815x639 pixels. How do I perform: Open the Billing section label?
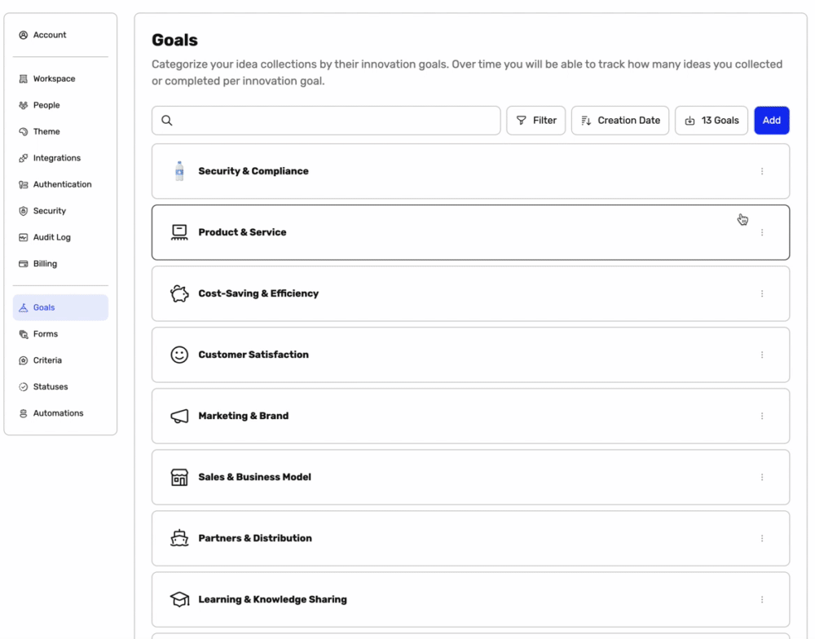tap(45, 263)
